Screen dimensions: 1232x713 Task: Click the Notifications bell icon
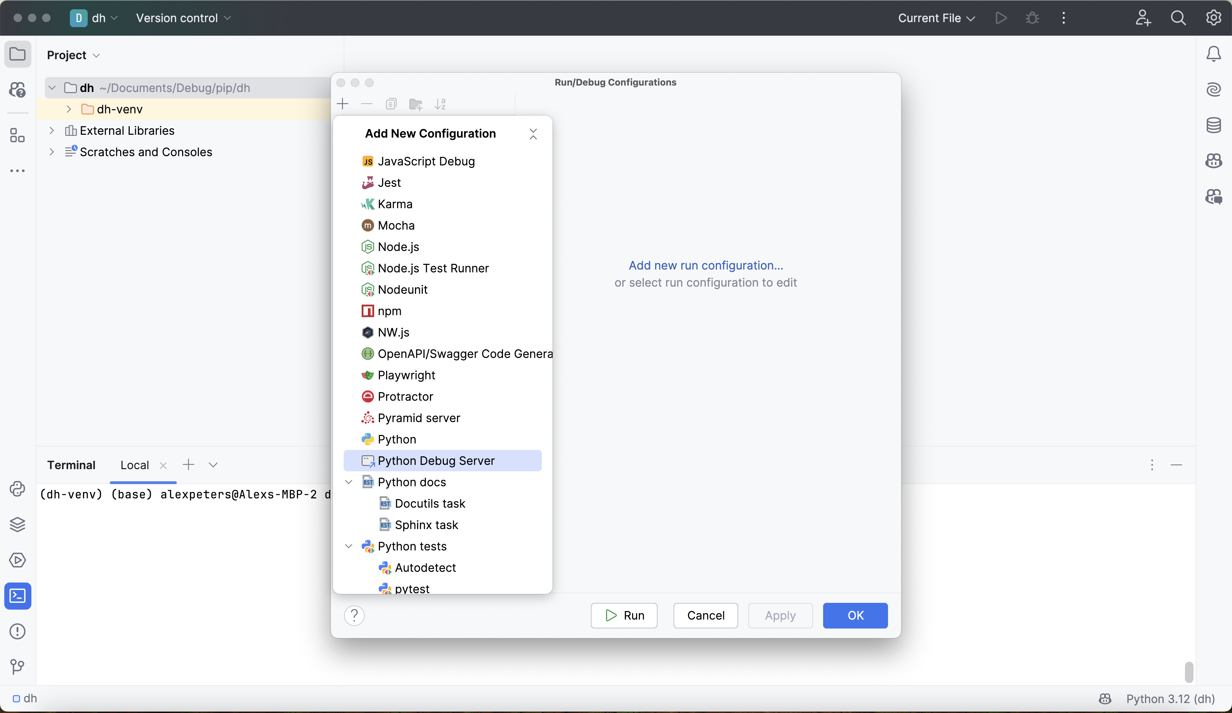click(x=1213, y=54)
